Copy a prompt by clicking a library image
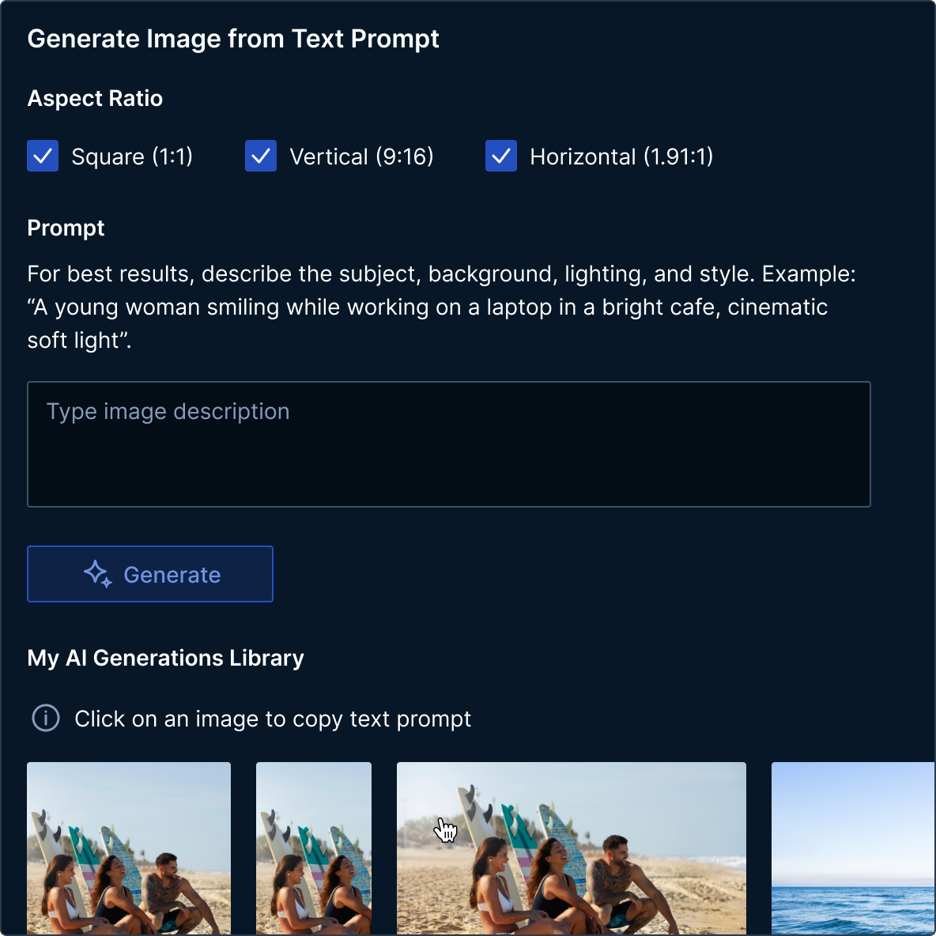The width and height of the screenshot is (936, 936). tap(128, 848)
